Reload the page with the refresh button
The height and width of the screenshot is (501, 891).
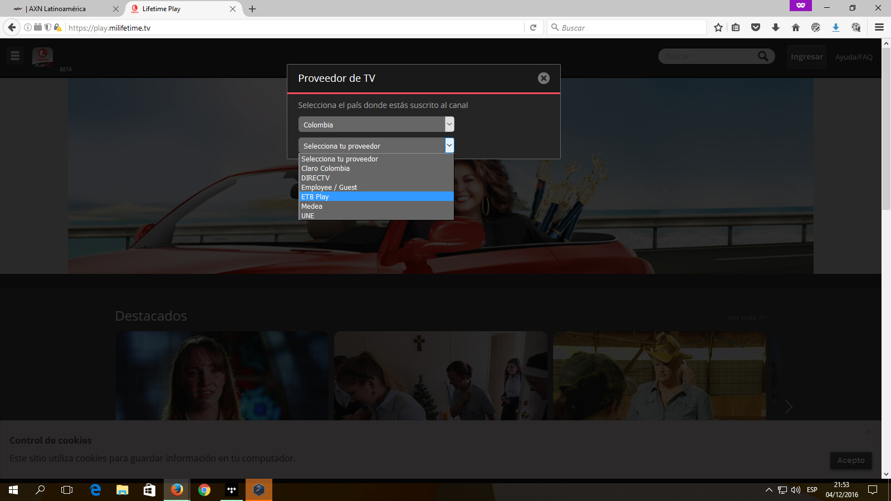pos(533,27)
